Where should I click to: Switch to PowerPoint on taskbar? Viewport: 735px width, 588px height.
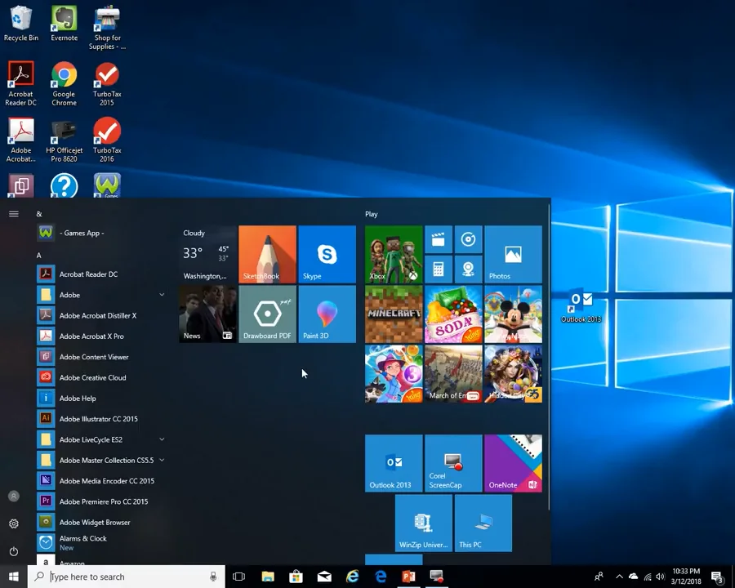pyautogui.click(x=408, y=577)
